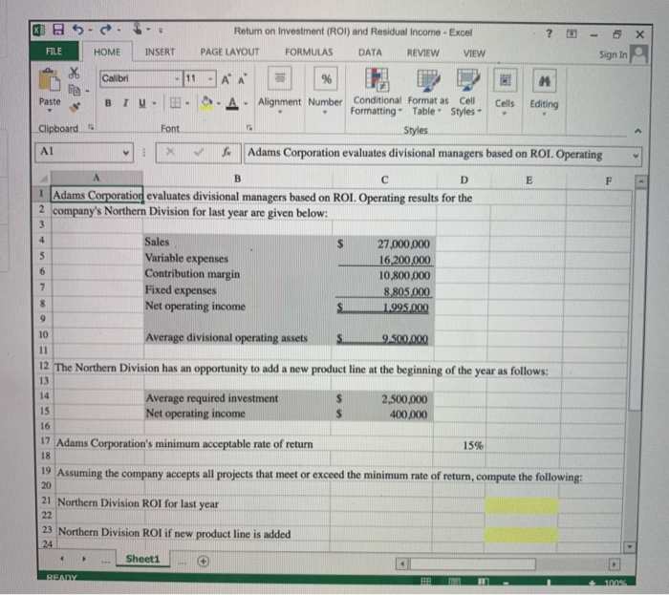
Task: Open the Editing binoculars icon
Action: (x=545, y=80)
